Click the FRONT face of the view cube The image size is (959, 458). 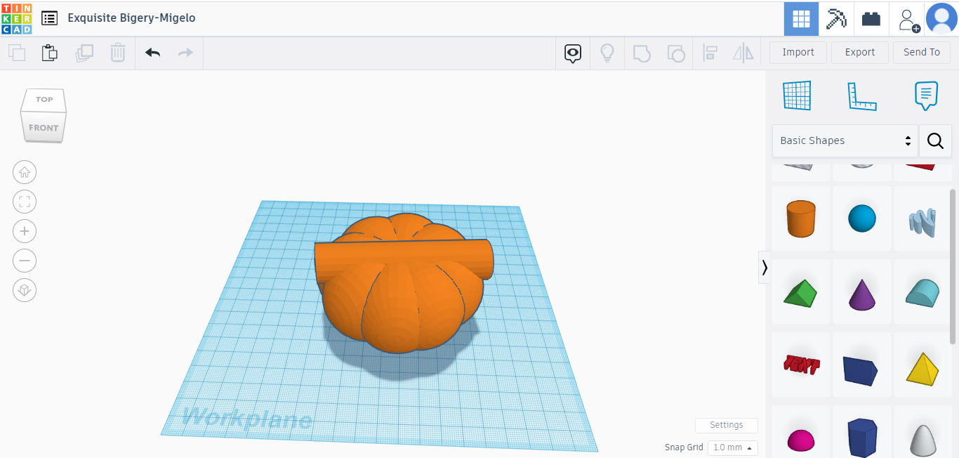tap(43, 128)
